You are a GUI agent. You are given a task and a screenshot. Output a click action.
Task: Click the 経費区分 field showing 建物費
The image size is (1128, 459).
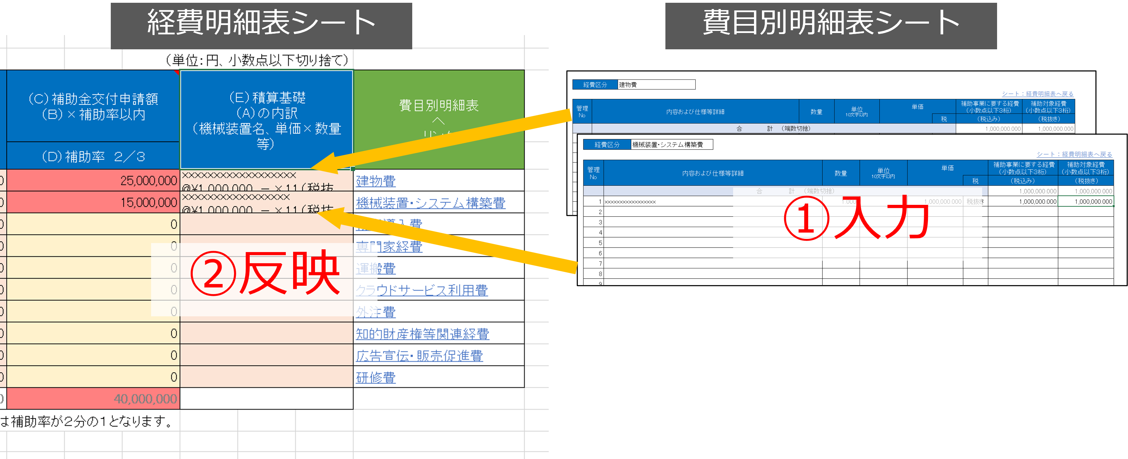(656, 84)
